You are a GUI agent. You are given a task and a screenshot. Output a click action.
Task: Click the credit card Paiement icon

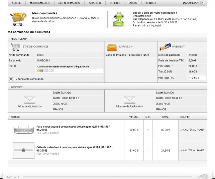pos(165,47)
